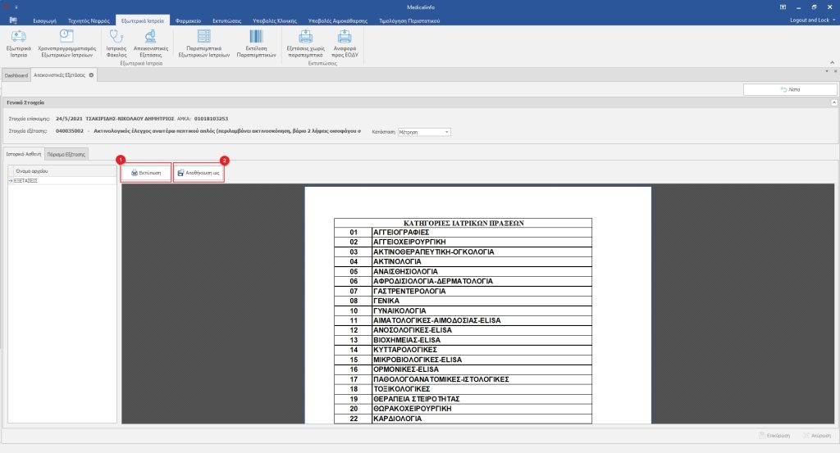Switch to the Φαρμακείο ribbon tab

click(x=189, y=20)
